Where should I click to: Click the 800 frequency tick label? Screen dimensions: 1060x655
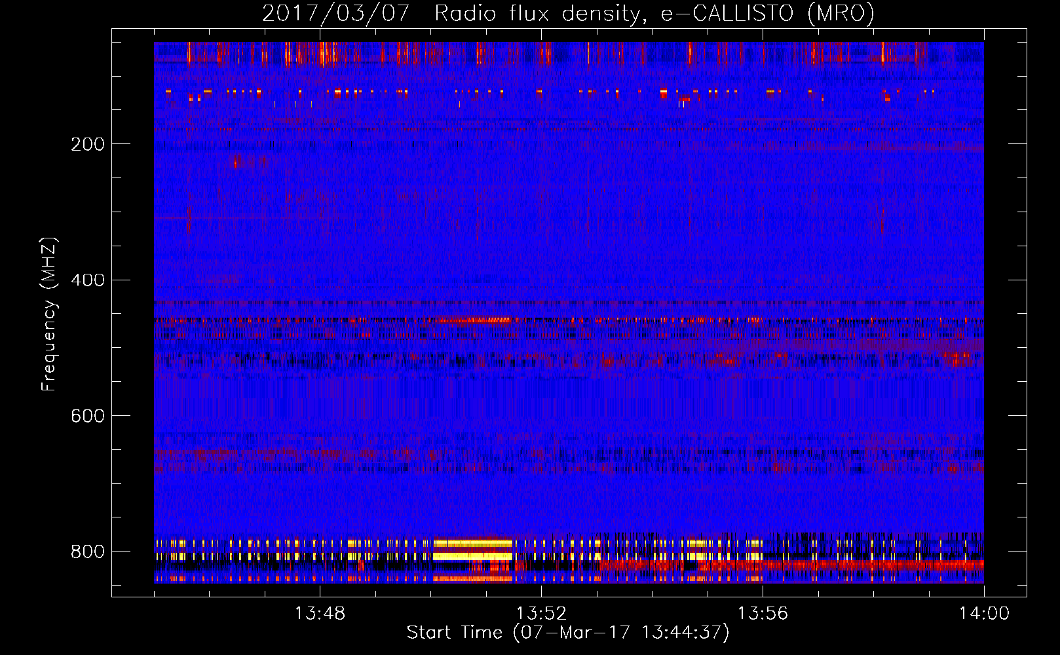click(88, 552)
